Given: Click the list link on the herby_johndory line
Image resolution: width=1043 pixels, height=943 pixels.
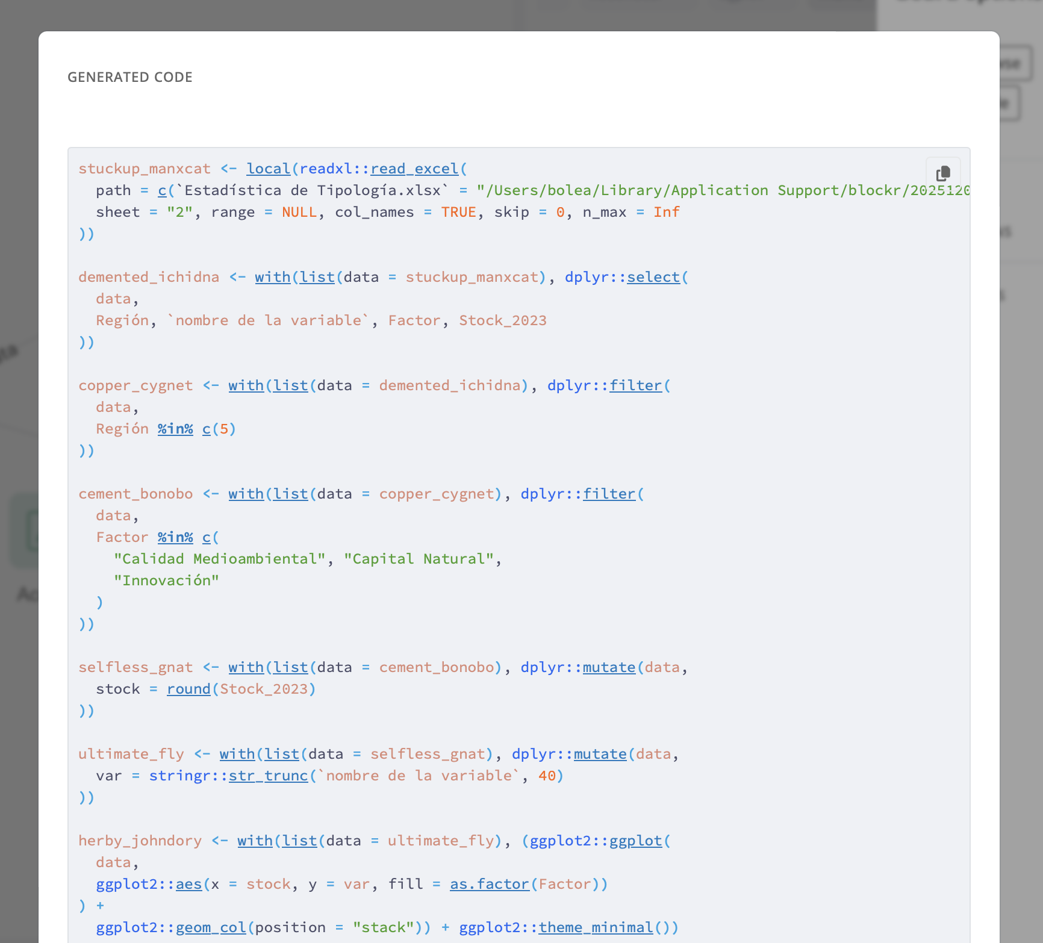Looking at the screenshot, I should click(299, 841).
